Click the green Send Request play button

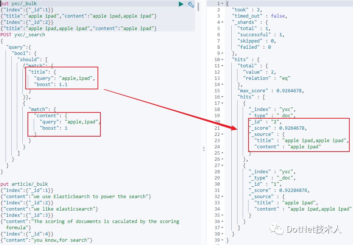181,4
